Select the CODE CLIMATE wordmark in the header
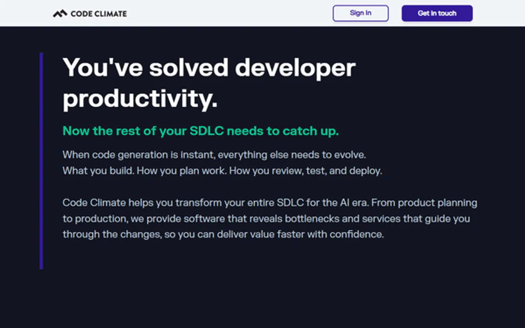This screenshot has height=328, width=525. click(98, 13)
